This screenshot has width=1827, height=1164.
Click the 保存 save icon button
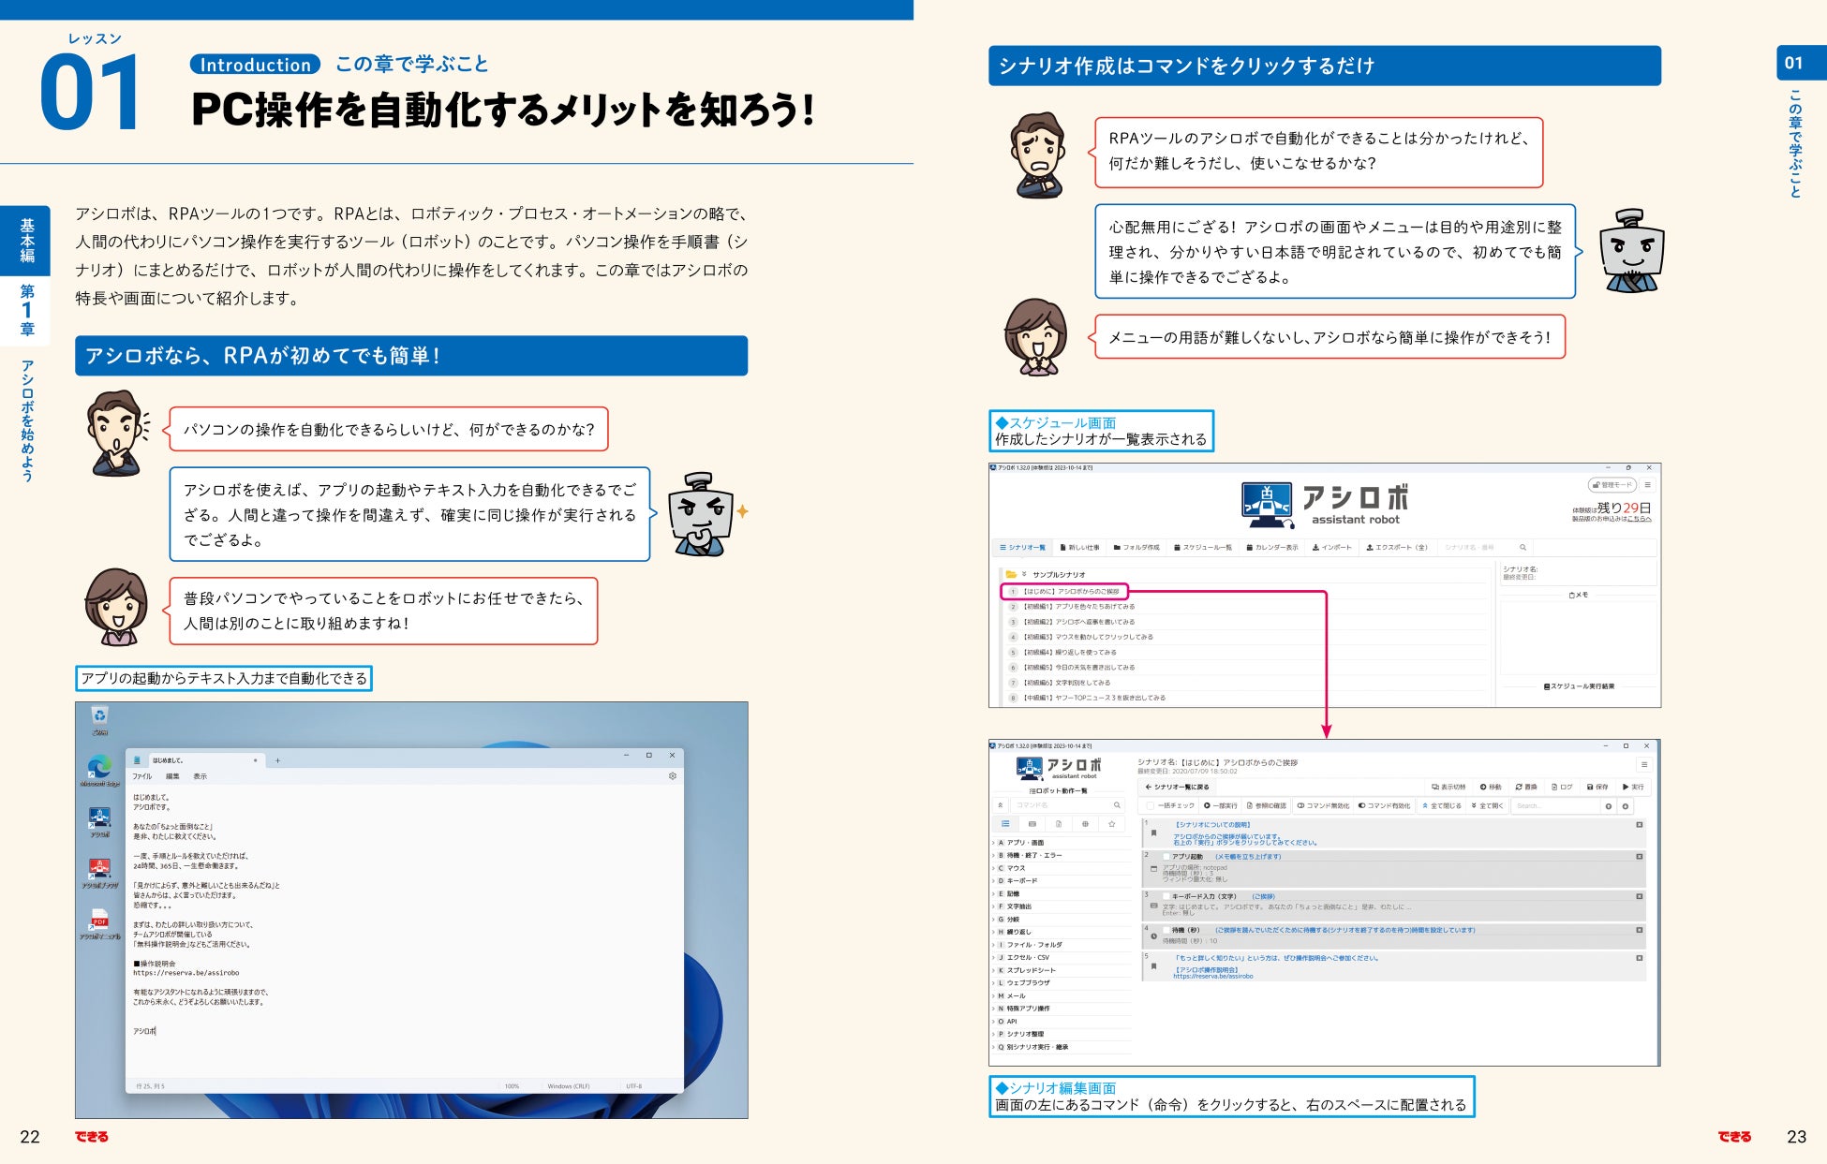1596,787
